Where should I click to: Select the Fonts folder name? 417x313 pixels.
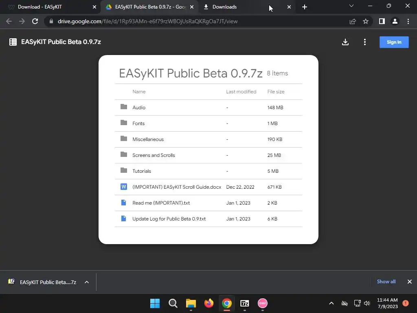pos(138,123)
